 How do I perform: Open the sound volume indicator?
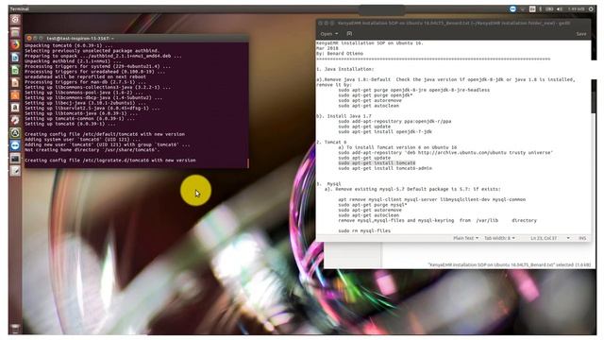coord(560,8)
